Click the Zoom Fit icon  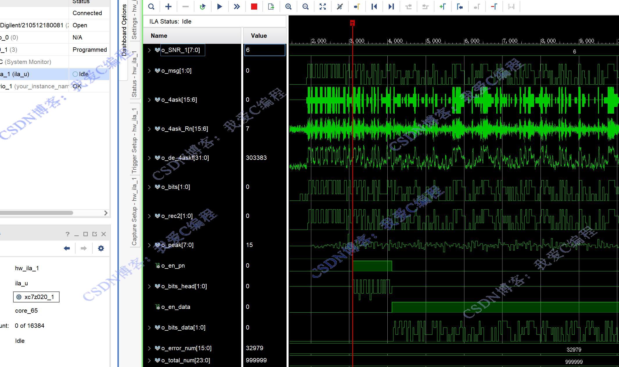tap(323, 7)
